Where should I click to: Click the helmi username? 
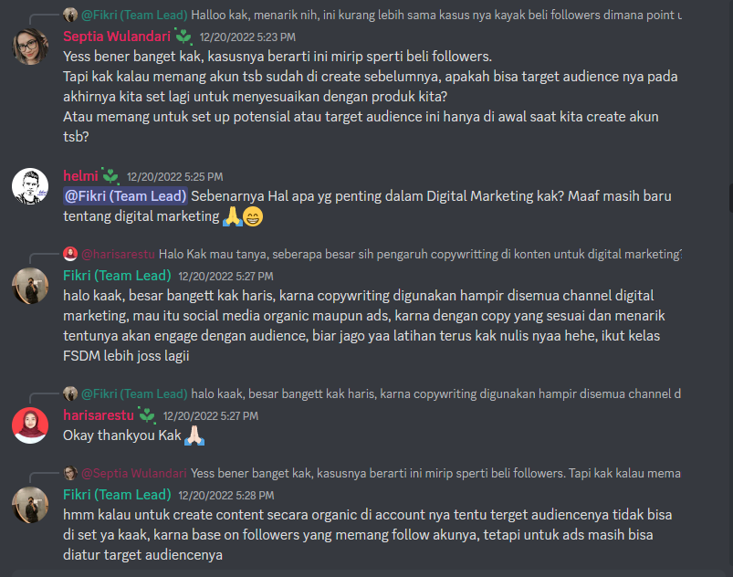coord(80,176)
